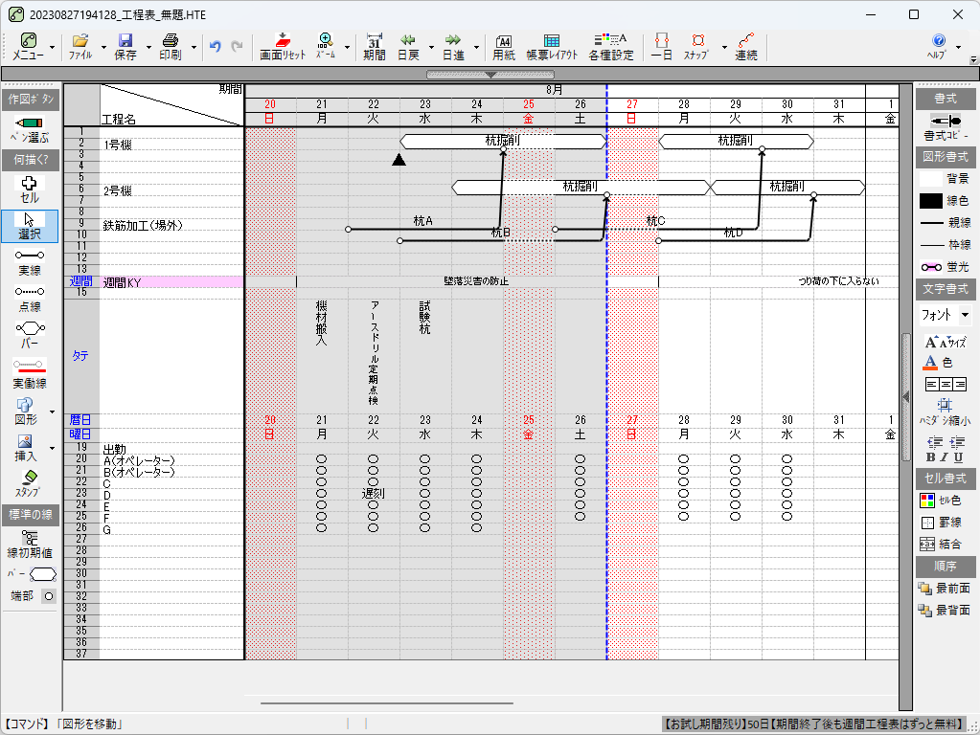Toggle the 連続 drawing mode
The width and height of the screenshot is (980, 735).
(745, 46)
